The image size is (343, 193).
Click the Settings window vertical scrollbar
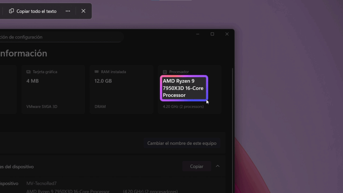232,131
